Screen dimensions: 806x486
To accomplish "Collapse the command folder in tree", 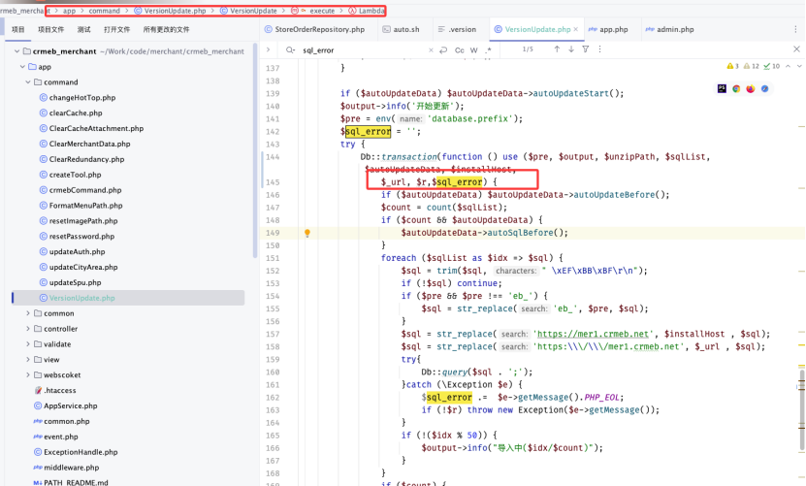I will point(29,82).
